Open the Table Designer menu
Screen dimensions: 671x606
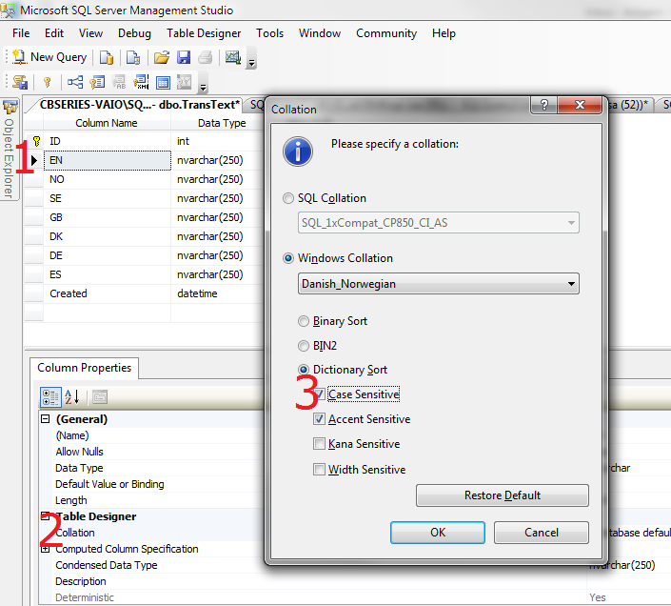tap(204, 33)
